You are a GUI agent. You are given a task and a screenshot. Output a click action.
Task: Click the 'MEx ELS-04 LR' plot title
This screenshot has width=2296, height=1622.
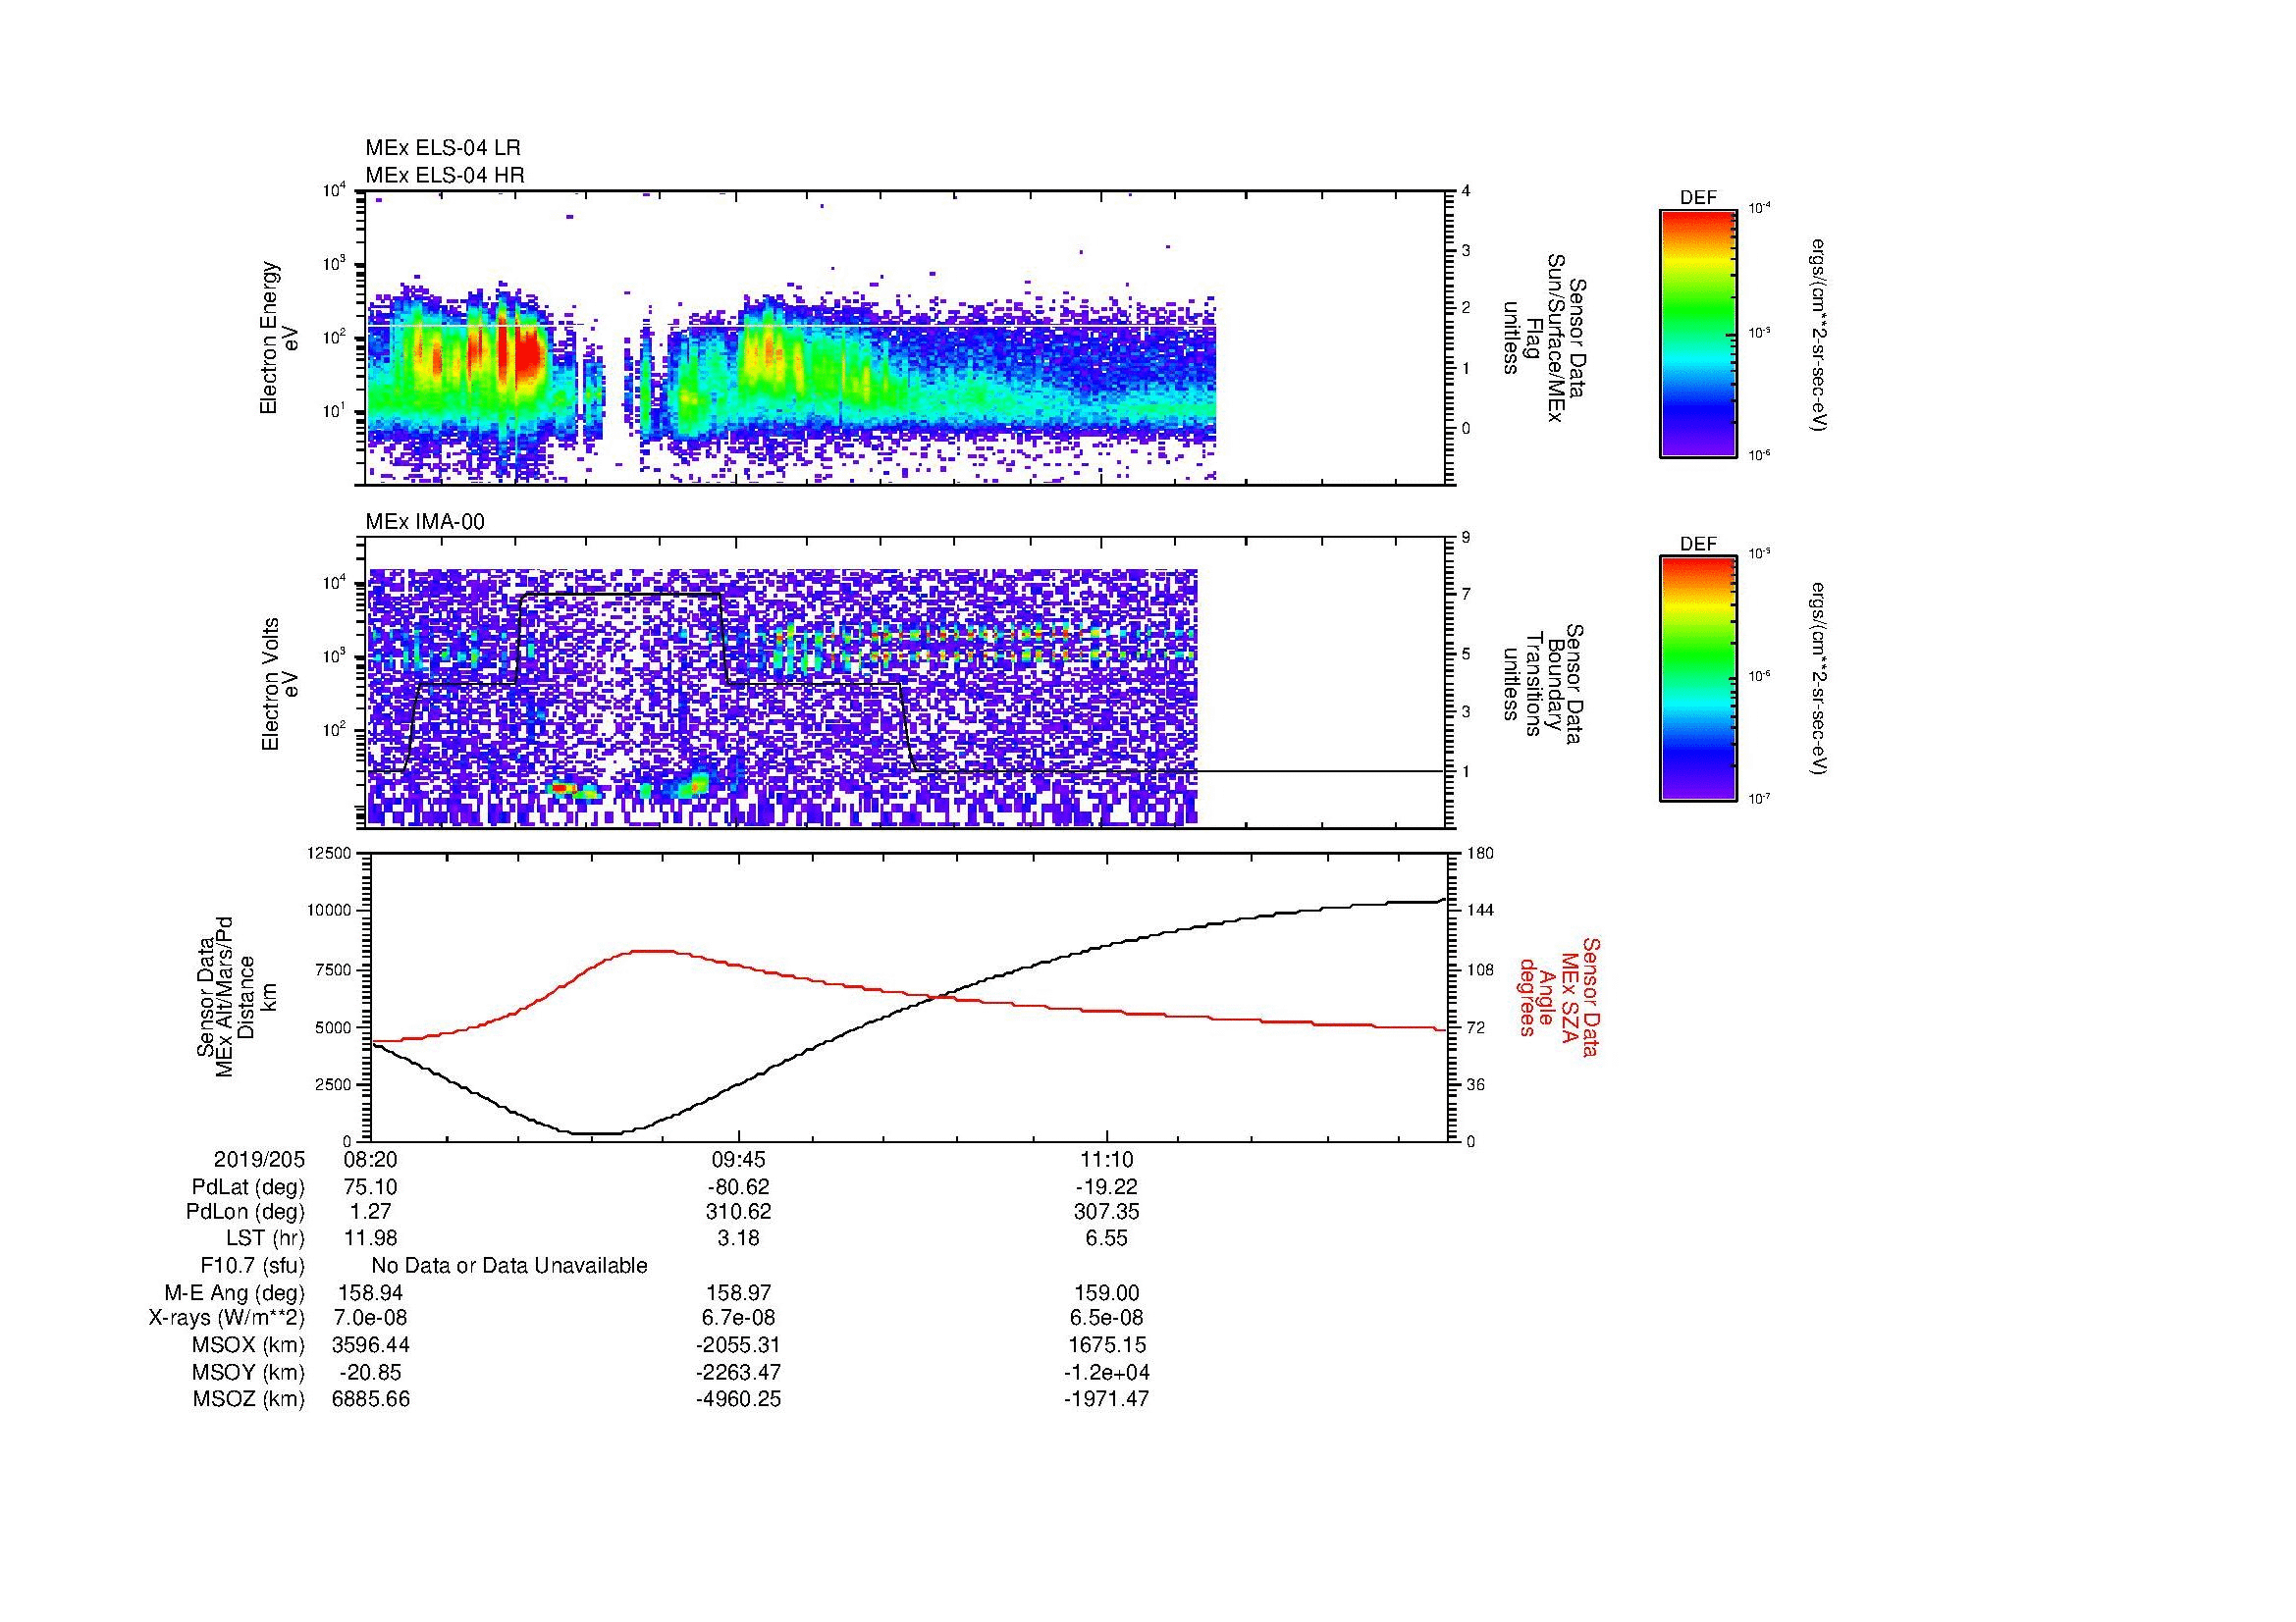pos(443,148)
